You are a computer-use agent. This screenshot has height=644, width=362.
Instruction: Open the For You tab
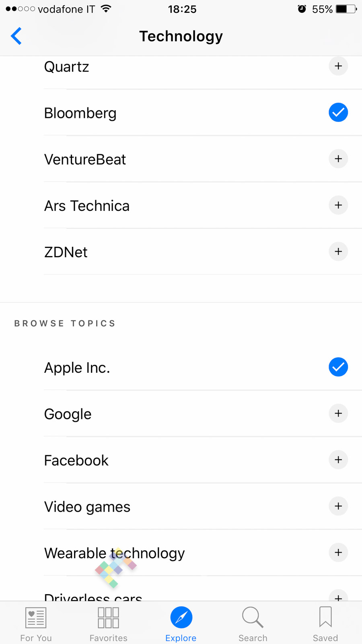pyautogui.click(x=36, y=623)
